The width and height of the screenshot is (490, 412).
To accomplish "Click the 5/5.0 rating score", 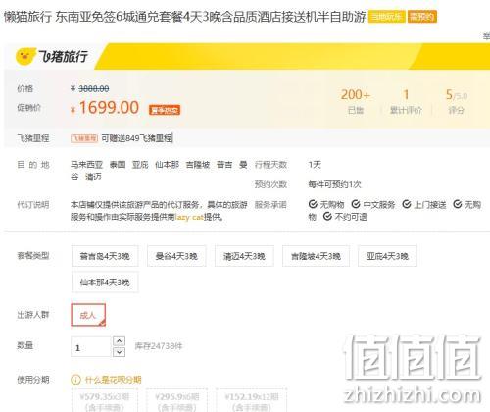I will click(x=457, y=95).
